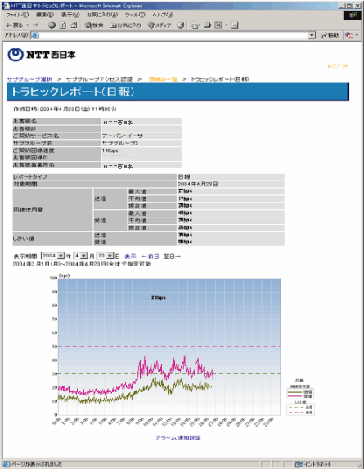Click the 表示 link beside date selectors

(130, 257)
